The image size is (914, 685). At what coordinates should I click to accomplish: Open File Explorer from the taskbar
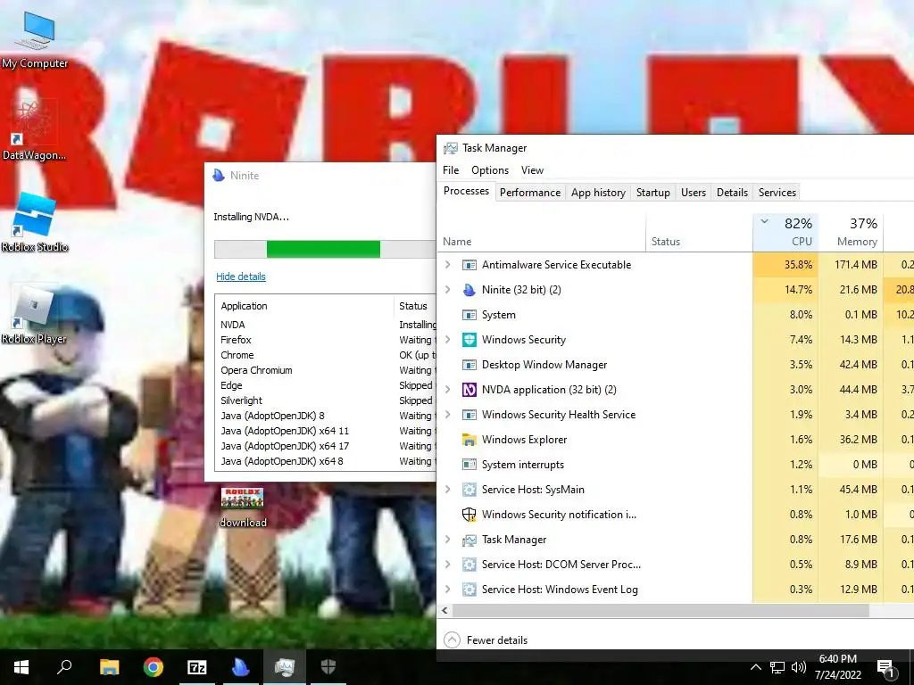[109, 667]
